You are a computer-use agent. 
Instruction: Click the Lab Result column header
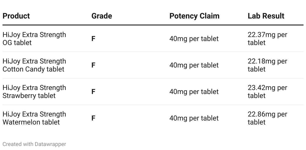pos(266,16)
